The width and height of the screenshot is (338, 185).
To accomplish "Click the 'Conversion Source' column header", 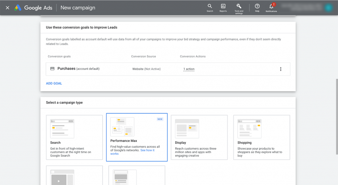I will click(144, 56).
